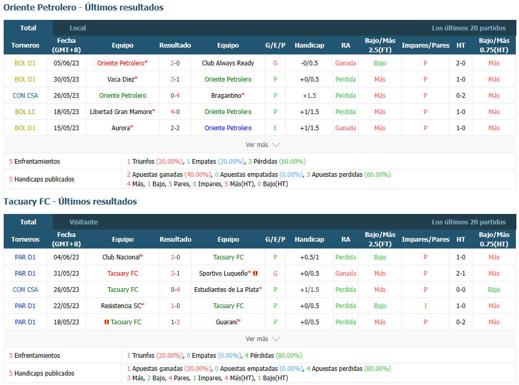Image resolution: width=519 pixels, height=385 pixels.
Task: Expand 'Ver más' under Tacuary FC results
Action: (x=263, y=338)
